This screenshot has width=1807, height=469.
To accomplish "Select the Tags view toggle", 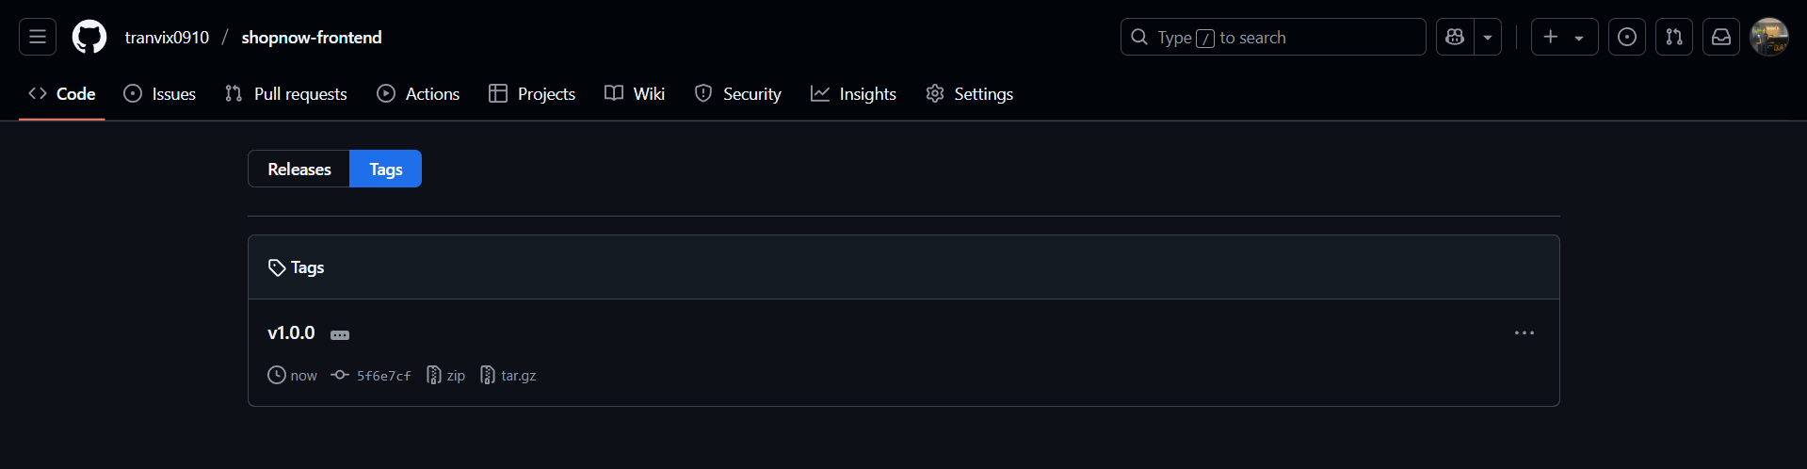I will pos(386,169).
